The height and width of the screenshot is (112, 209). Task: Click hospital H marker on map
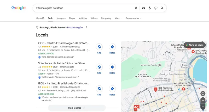pos(136,109)
